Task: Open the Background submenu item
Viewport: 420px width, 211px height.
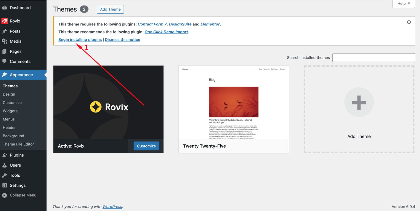Action: pyautogui.click(x=13, y=136)
